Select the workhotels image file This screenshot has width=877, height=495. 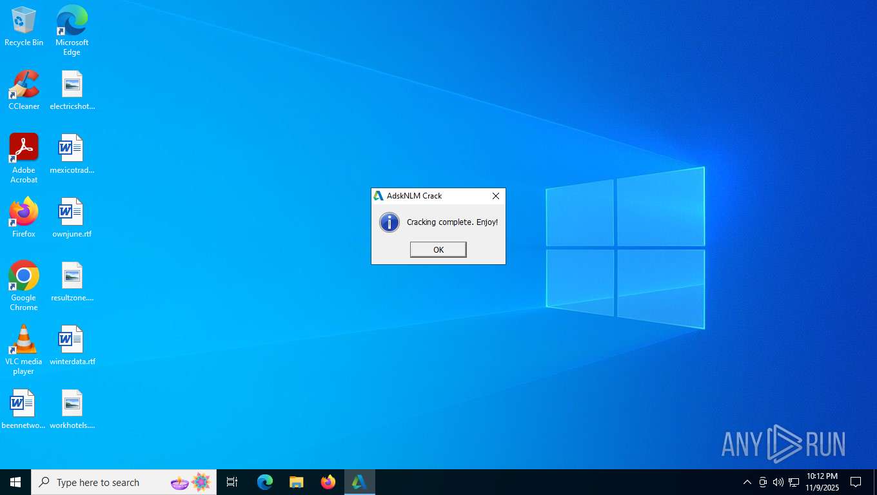(72, 409)
